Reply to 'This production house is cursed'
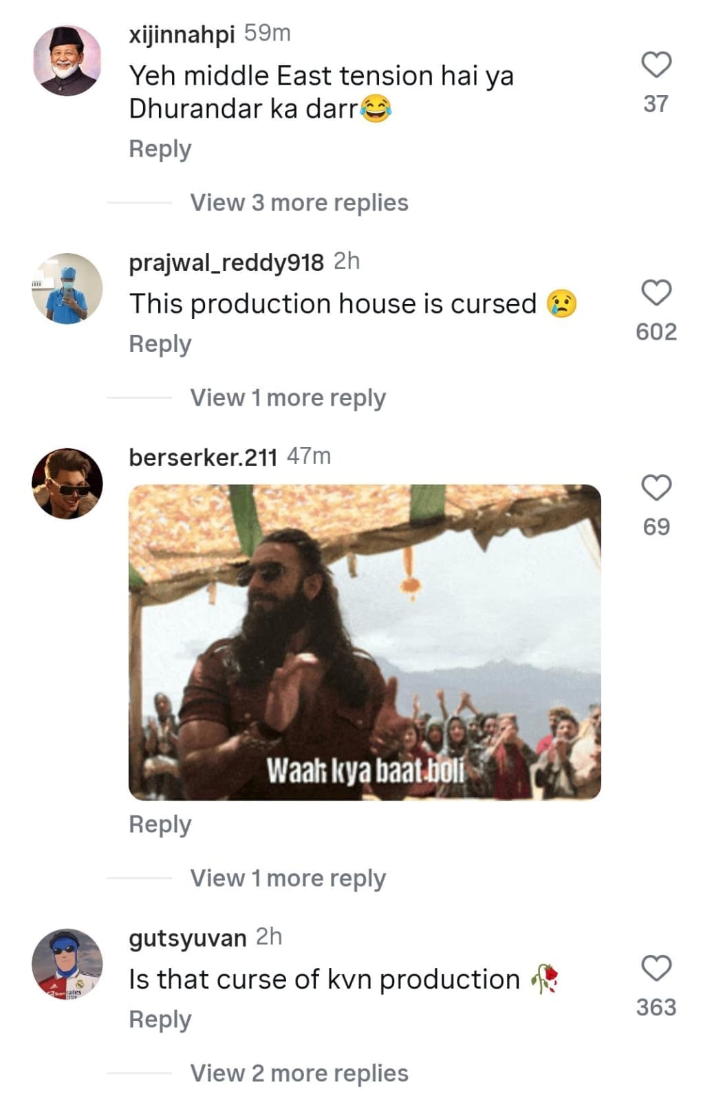The width and height of the screenshot is (712, 1100). pyautogui.click(x=160, y=344)
